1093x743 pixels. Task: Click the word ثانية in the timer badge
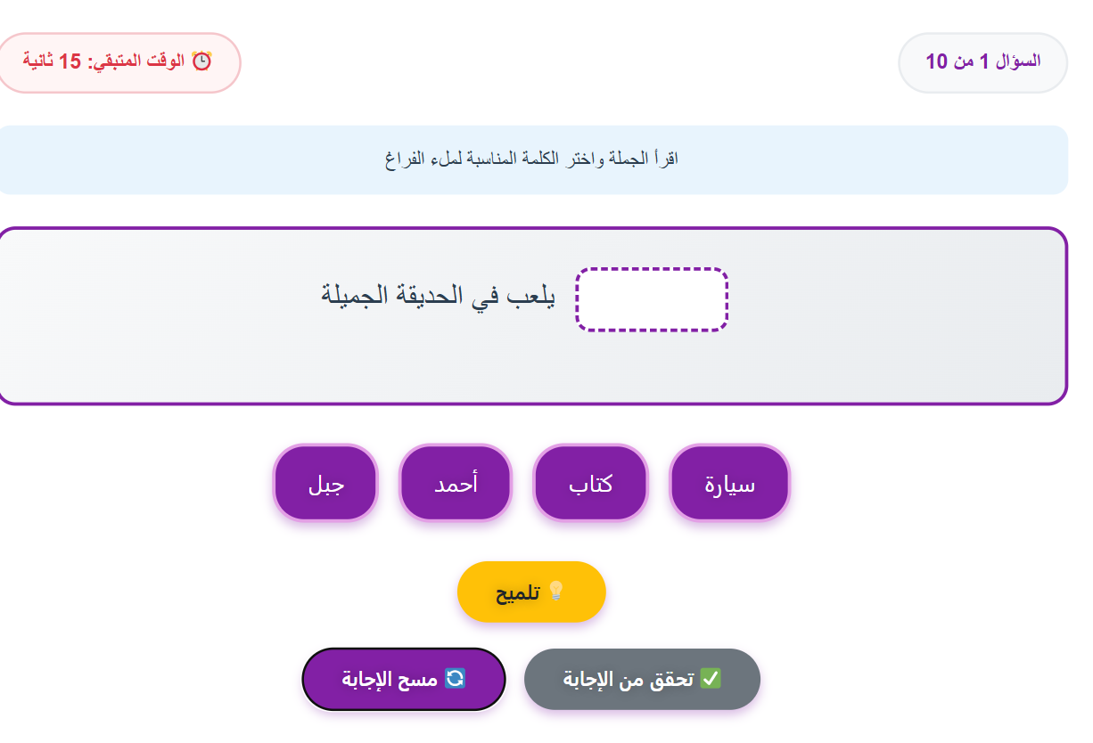(37, 62)
